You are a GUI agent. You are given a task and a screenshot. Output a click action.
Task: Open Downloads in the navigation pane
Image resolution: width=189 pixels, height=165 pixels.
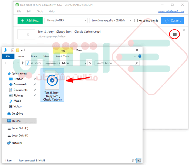tap(20, 84)
